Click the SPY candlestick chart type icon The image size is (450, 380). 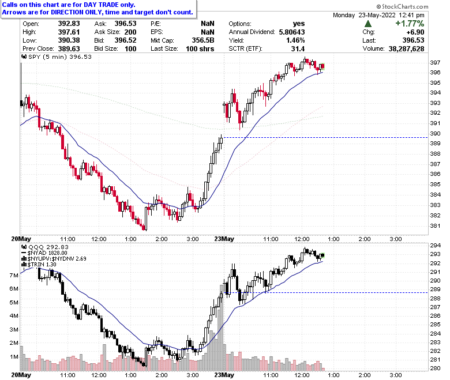(x=24, y=57)
